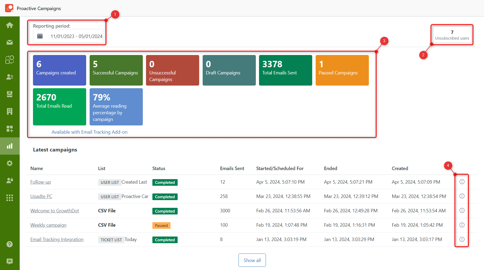The width and height of the screenshot is (484, 270).
Task: Open the Welcome to GrowthDot campaign link
Action: [x=55, y=211]
